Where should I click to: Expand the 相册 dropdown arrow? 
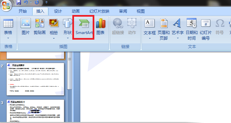pos(54,39)
